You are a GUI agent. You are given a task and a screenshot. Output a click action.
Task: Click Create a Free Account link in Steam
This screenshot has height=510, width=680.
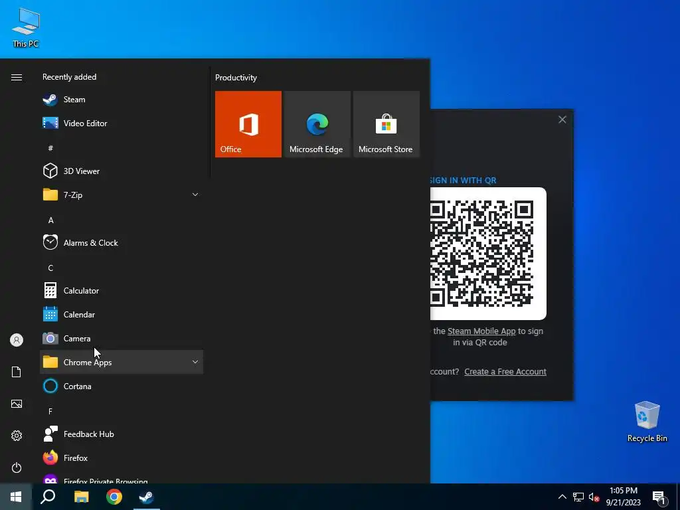pyautogui.click(x=505, y=372)
